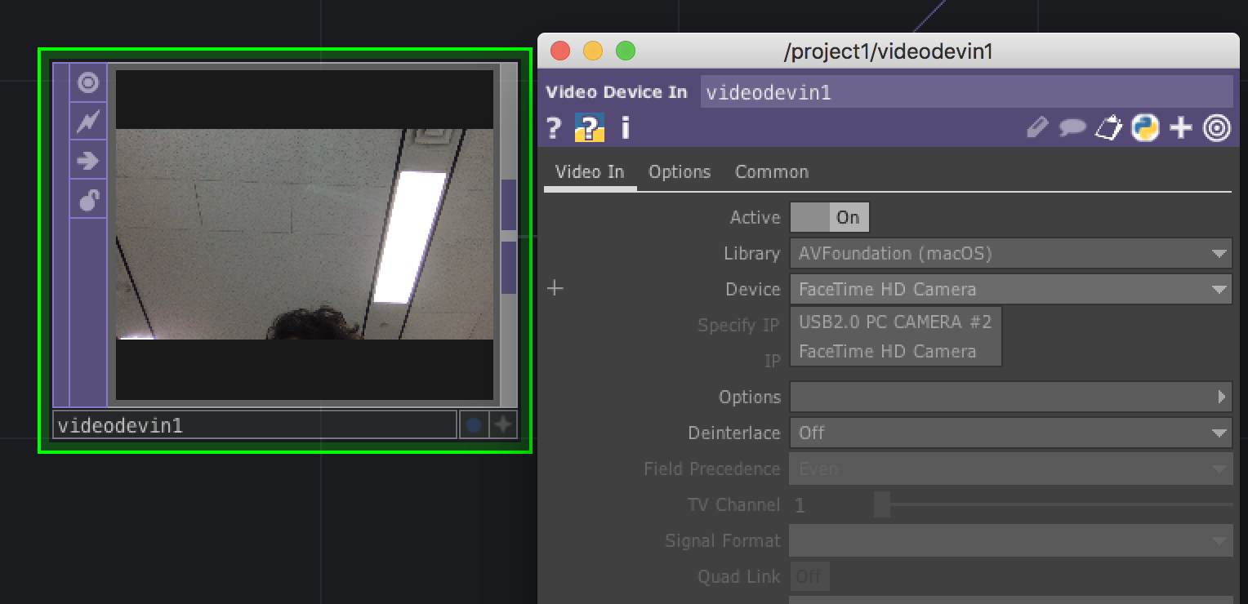Click the copy parameters clipboard icon
Screen dimensions: 1248x604
pyautogui.click(x=1108, y=127)
